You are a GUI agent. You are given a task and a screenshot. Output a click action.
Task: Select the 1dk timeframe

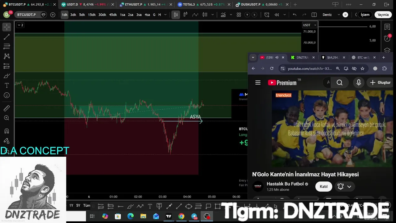click(x=64, y=15)
